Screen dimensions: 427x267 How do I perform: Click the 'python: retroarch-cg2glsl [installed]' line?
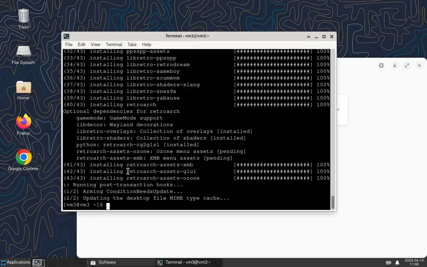[x=138, y=145]
